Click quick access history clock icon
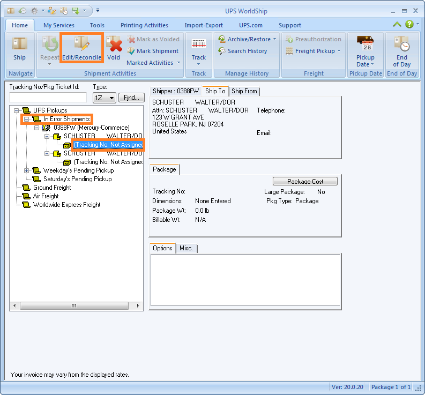425x395 pixels. click(x=22, y=11)
